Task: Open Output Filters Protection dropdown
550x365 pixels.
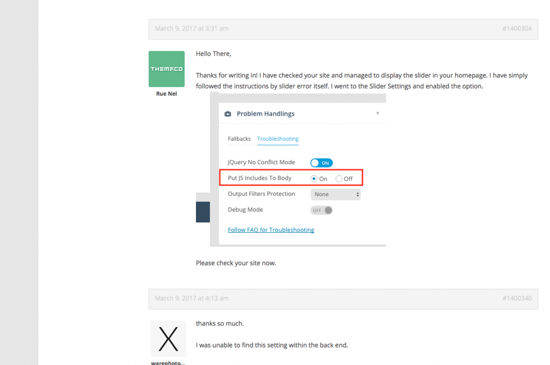Action: [x=335, y=194]
